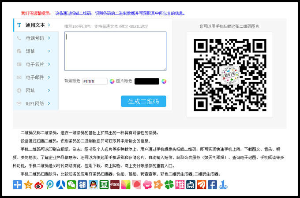Click the orange star face share icon
The height and width of the screenshot is (198, 300).
pos(158,185)
